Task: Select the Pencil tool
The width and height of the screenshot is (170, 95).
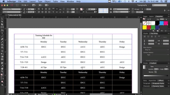Action: coord(2,42)
